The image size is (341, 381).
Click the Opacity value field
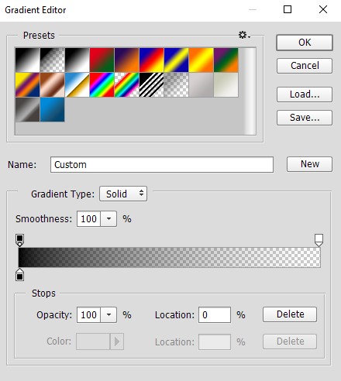(88, 315)
